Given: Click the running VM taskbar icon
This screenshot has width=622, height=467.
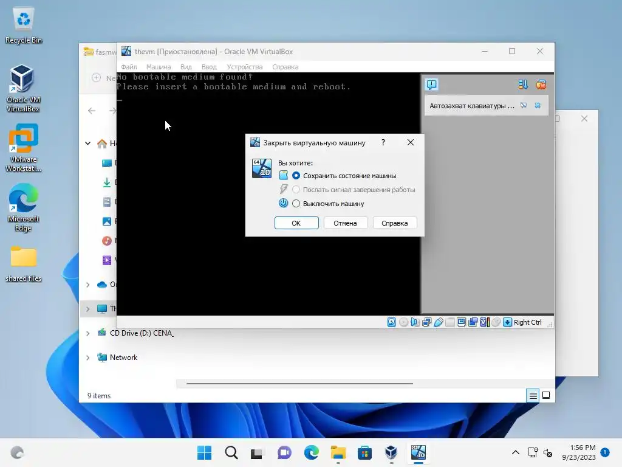Looking at the screenshot, I should [x=418, y=452].
